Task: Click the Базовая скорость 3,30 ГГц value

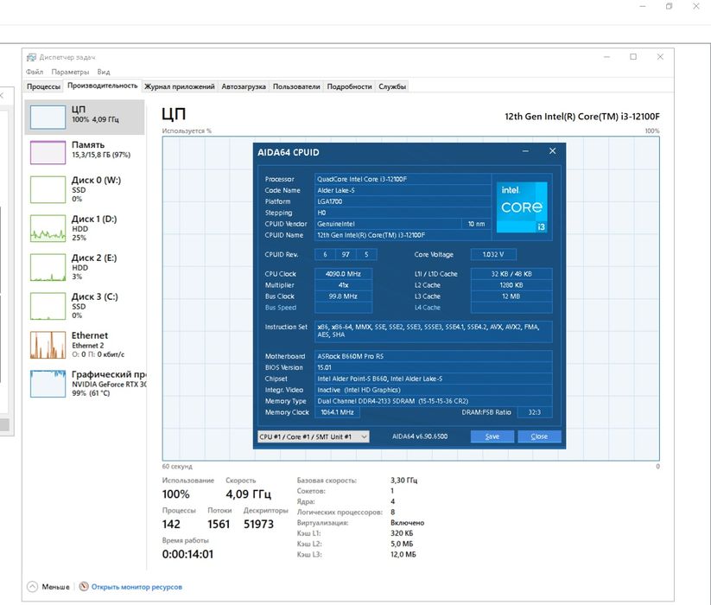Action: 404,481
